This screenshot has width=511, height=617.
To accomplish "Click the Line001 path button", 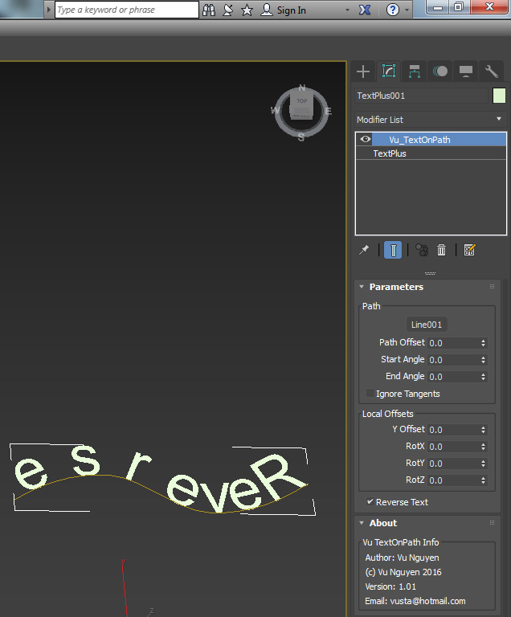I will pyautogui.click(x=427, y=325).
